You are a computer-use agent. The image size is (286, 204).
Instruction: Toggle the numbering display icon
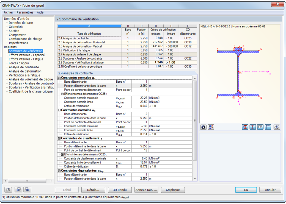(x=260, y=127)
